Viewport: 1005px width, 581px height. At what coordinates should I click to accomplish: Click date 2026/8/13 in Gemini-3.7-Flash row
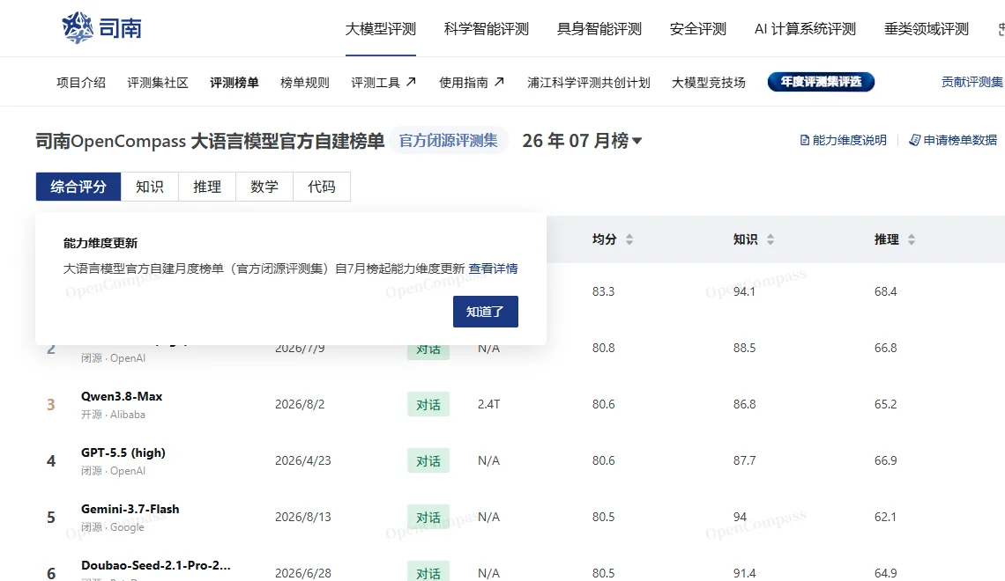tap(303, 517)
